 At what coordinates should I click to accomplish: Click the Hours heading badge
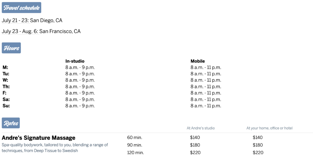(x=11, y=48)
